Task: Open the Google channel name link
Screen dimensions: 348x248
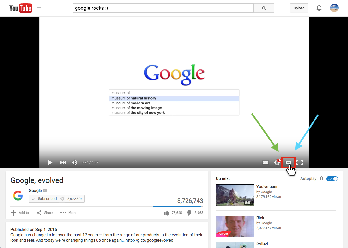Action: point(35,190)
